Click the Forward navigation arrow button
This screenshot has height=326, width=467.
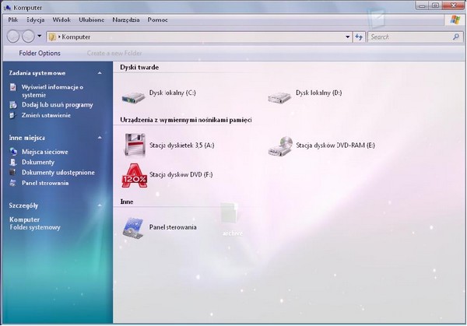tap(29, 37)
